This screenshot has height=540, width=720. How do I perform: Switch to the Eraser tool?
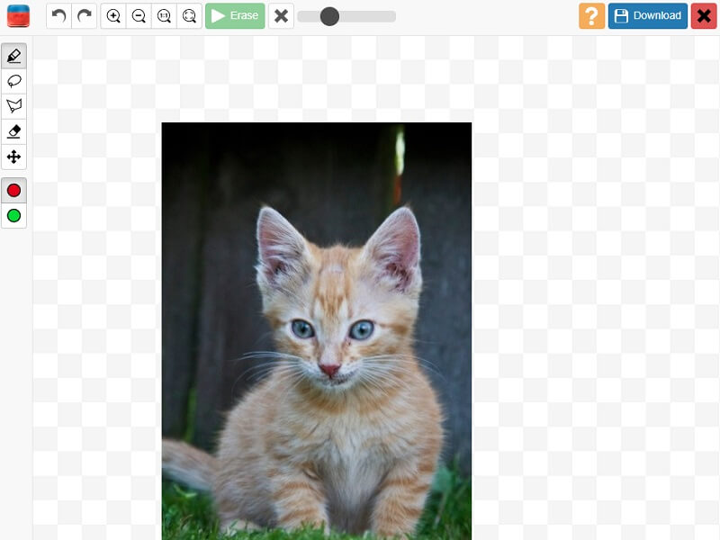click(13, 131)
